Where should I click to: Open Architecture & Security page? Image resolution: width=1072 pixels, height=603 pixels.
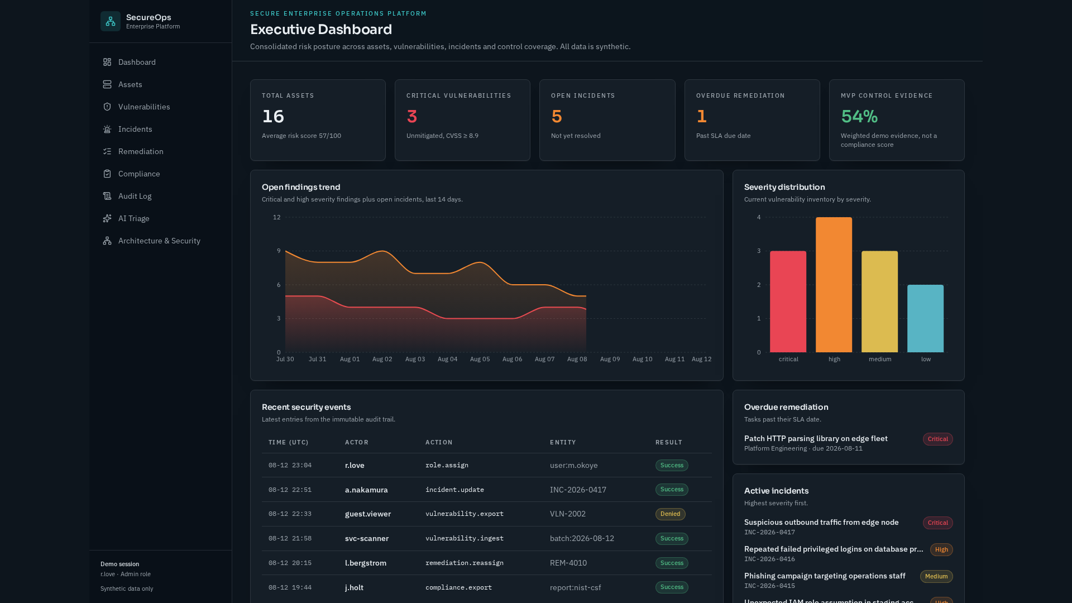(160, 241)
